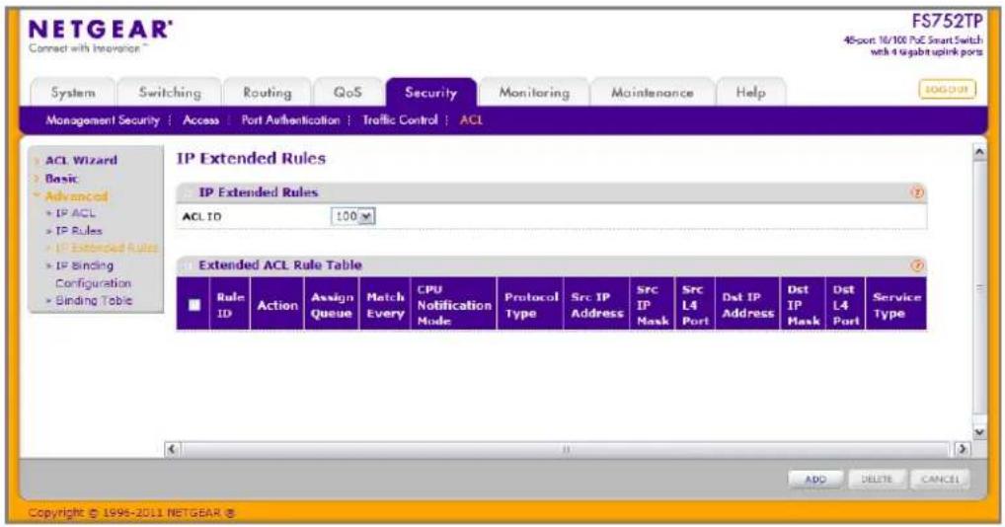Click the DELETE button
This screenshot has width=1005, height=527.
click(x=877, y=479)
